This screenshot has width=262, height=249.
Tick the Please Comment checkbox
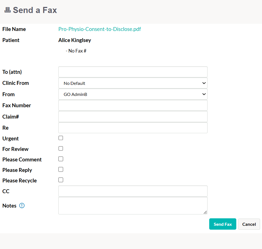click(61, 159)
